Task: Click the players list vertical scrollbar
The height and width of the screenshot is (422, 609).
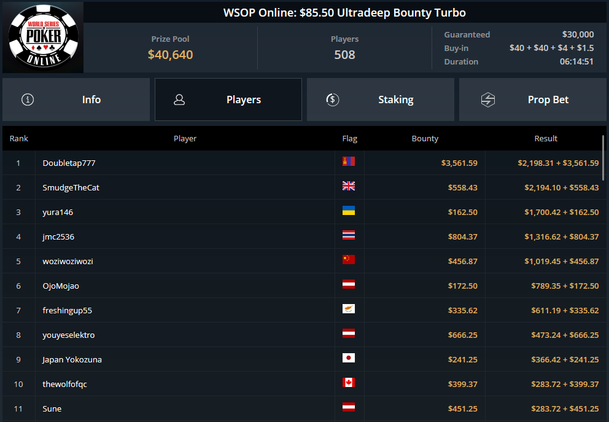Action: pos(603,157)
